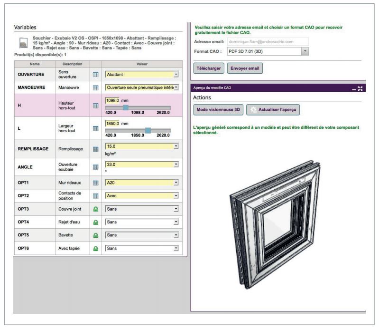Click the table icon in REMPLISSAGE row
Image resolution: width=379 pixels, height=329 pixels.
(x=96, y=149)
